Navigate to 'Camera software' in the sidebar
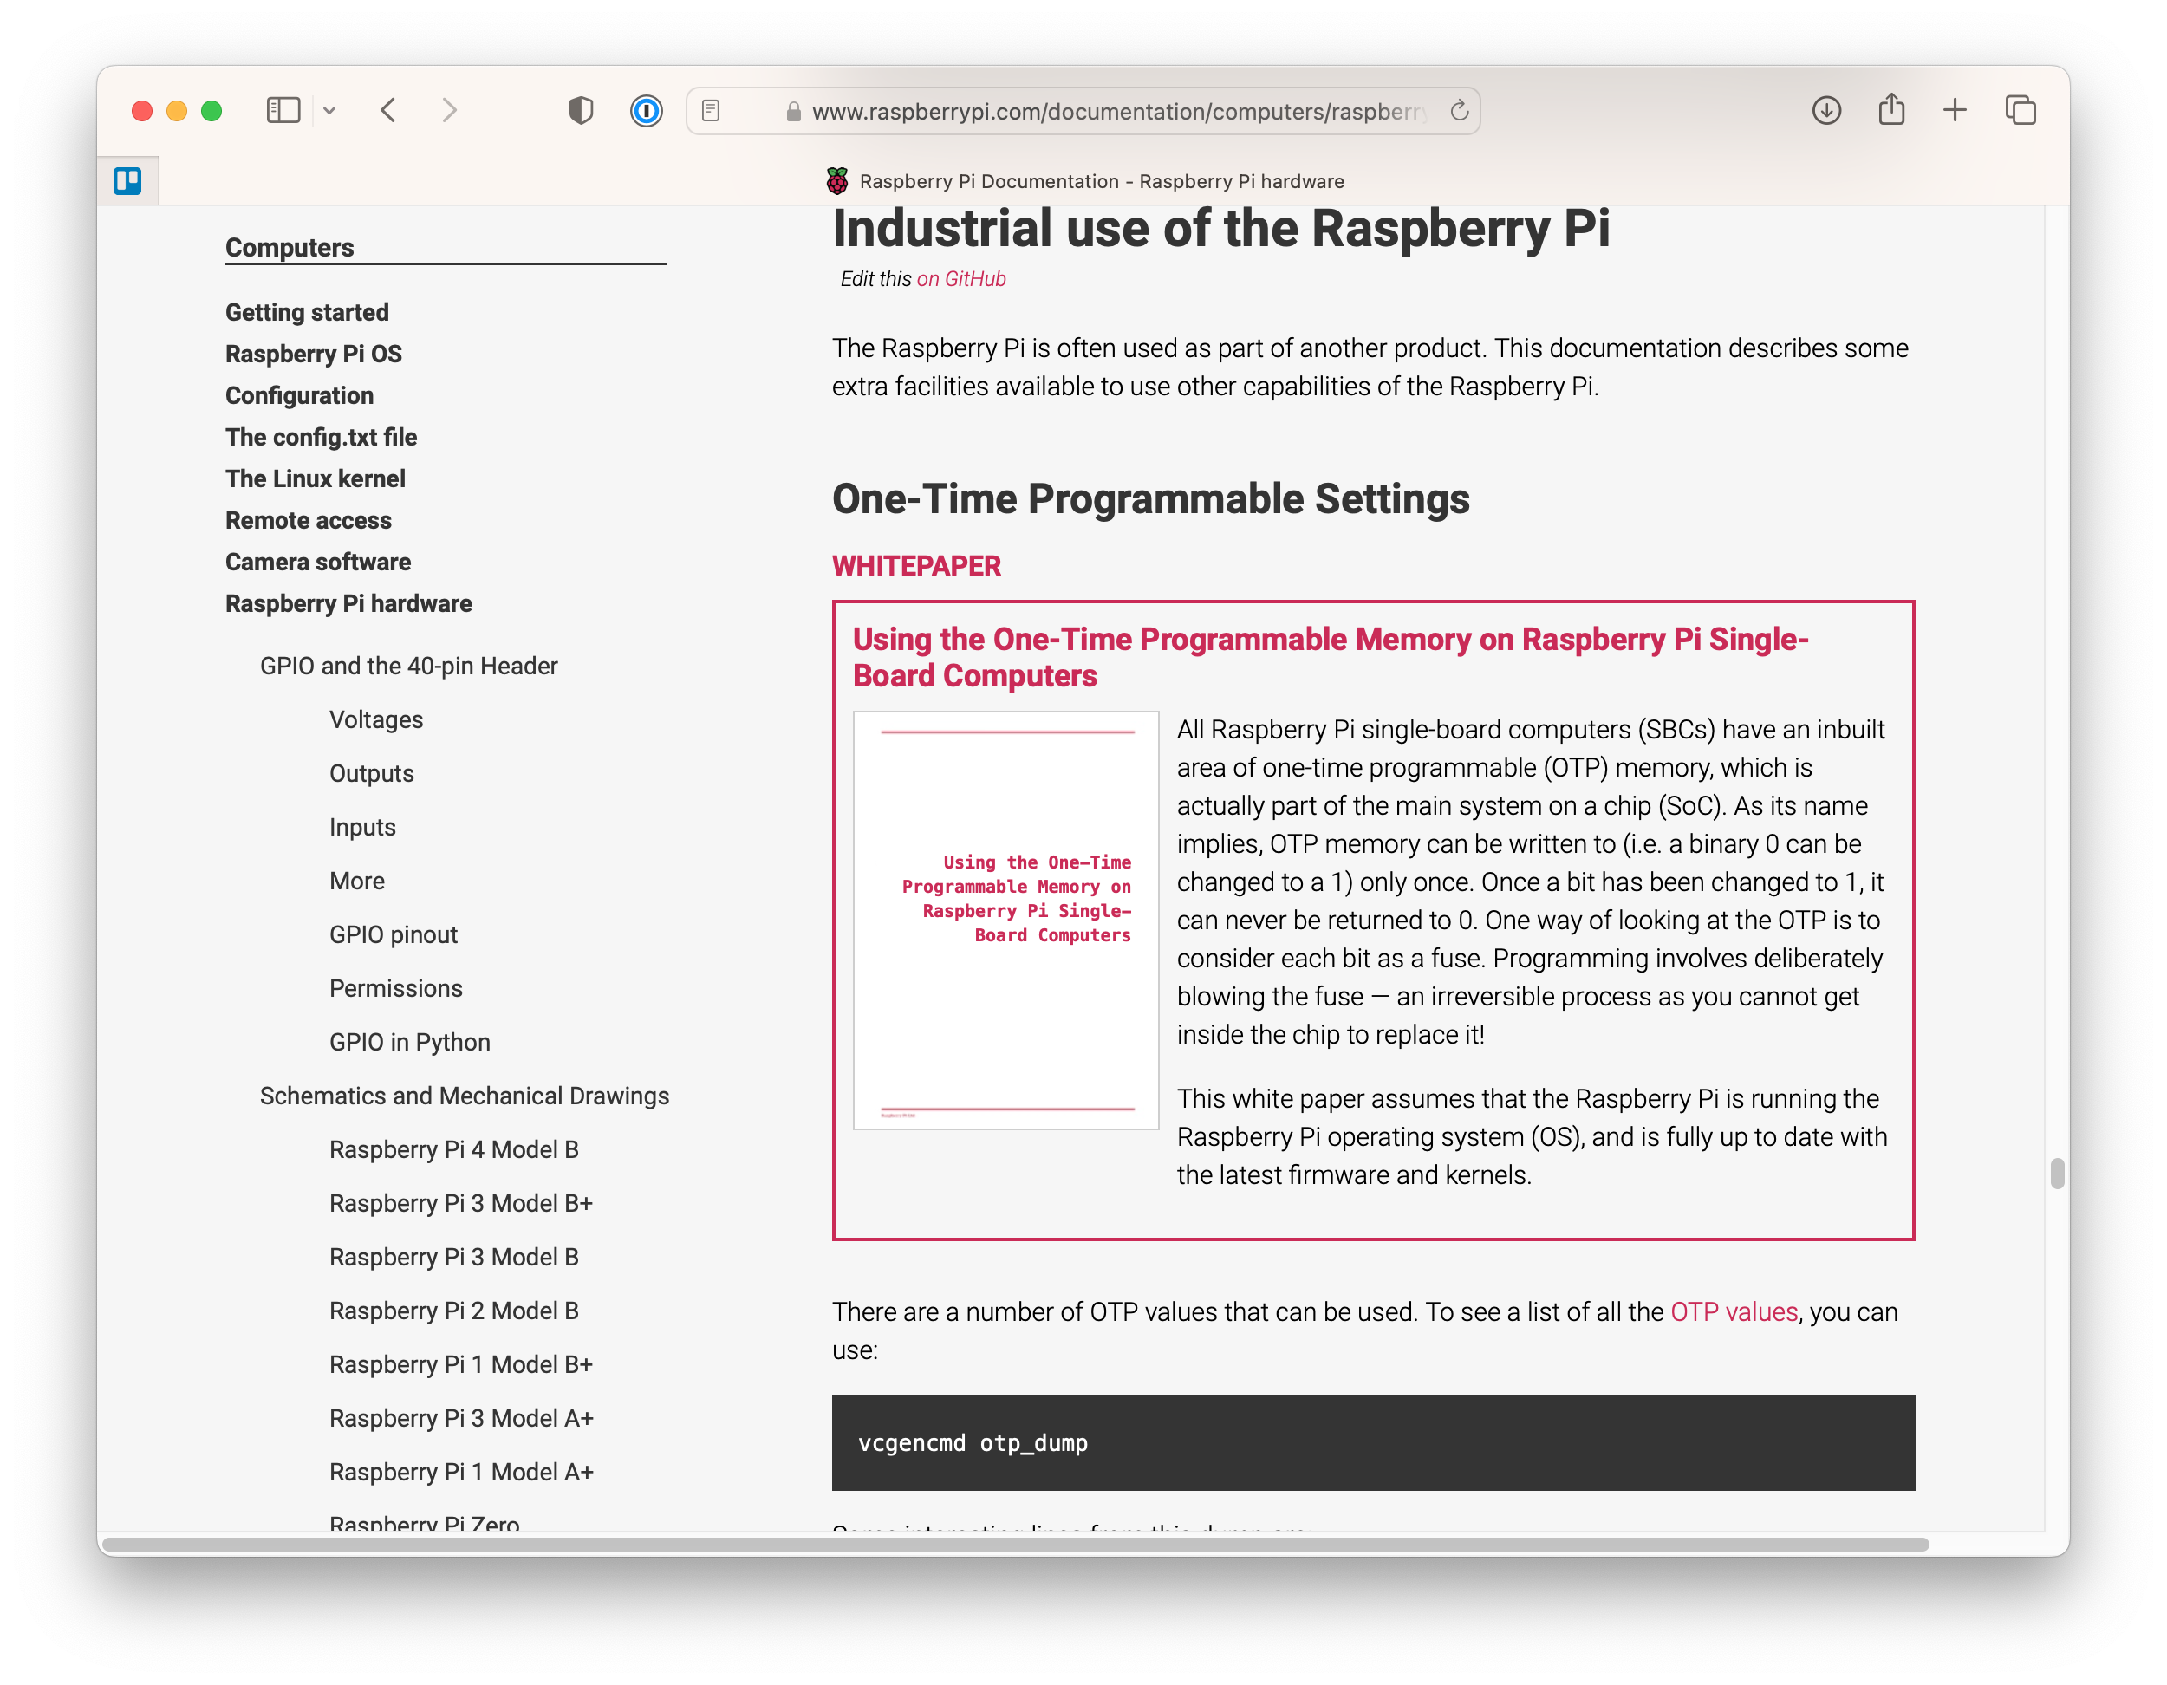This screenshot has height=1685, width=2167. (x=316, y=562)
